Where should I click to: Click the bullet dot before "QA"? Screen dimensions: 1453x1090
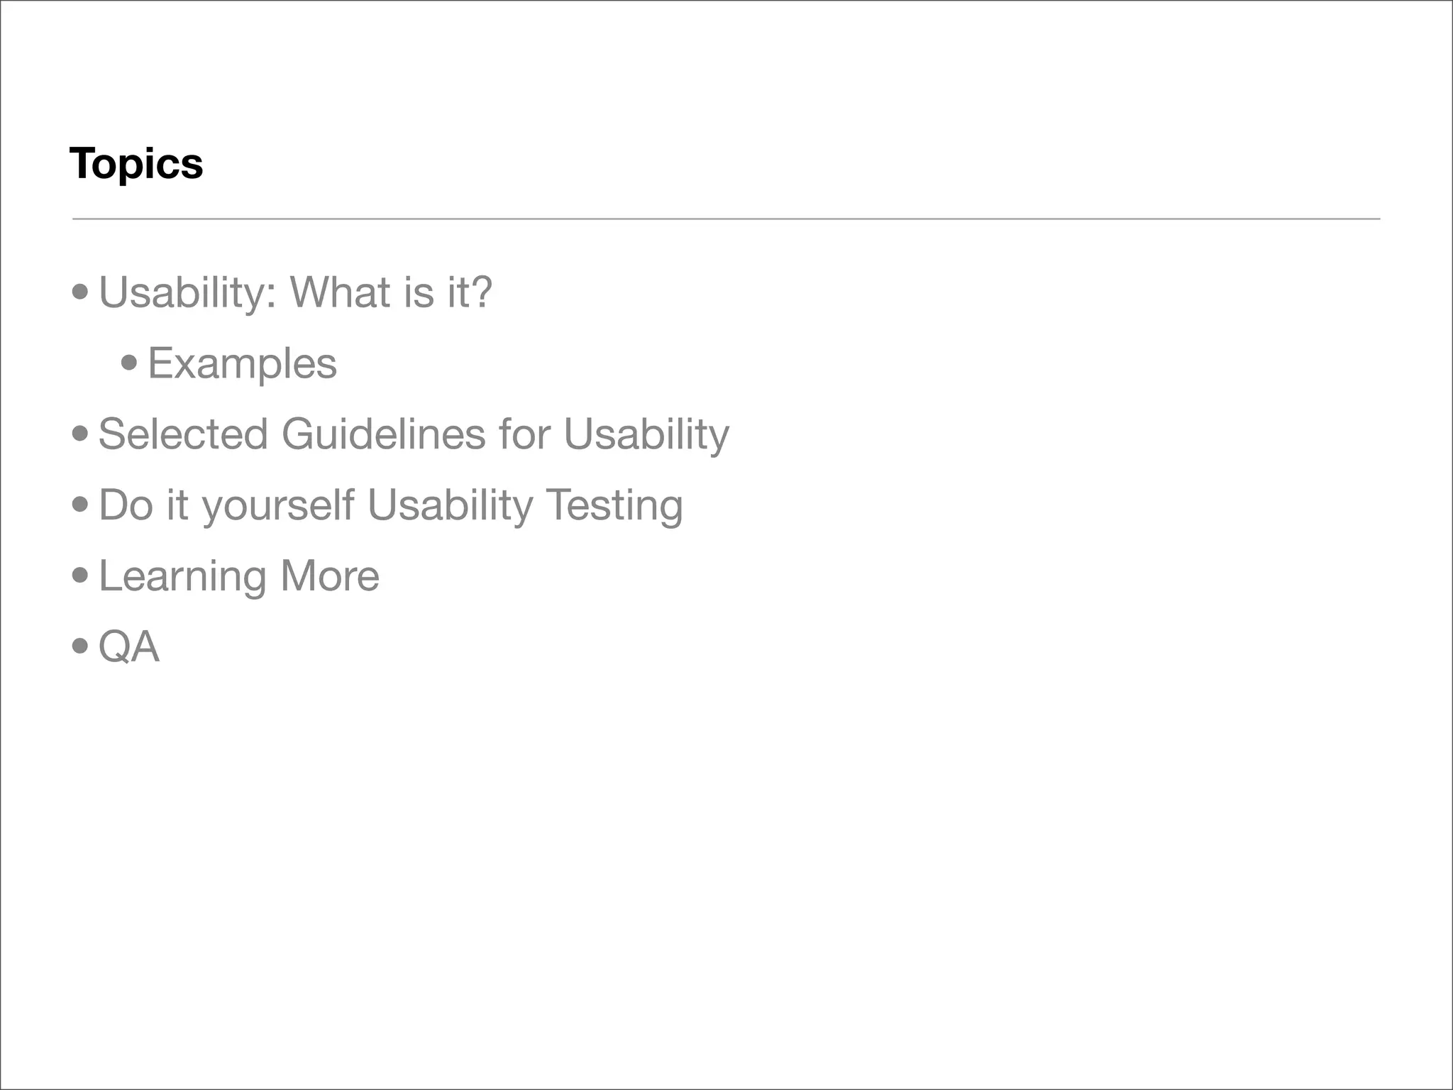[x=80, y=646]
